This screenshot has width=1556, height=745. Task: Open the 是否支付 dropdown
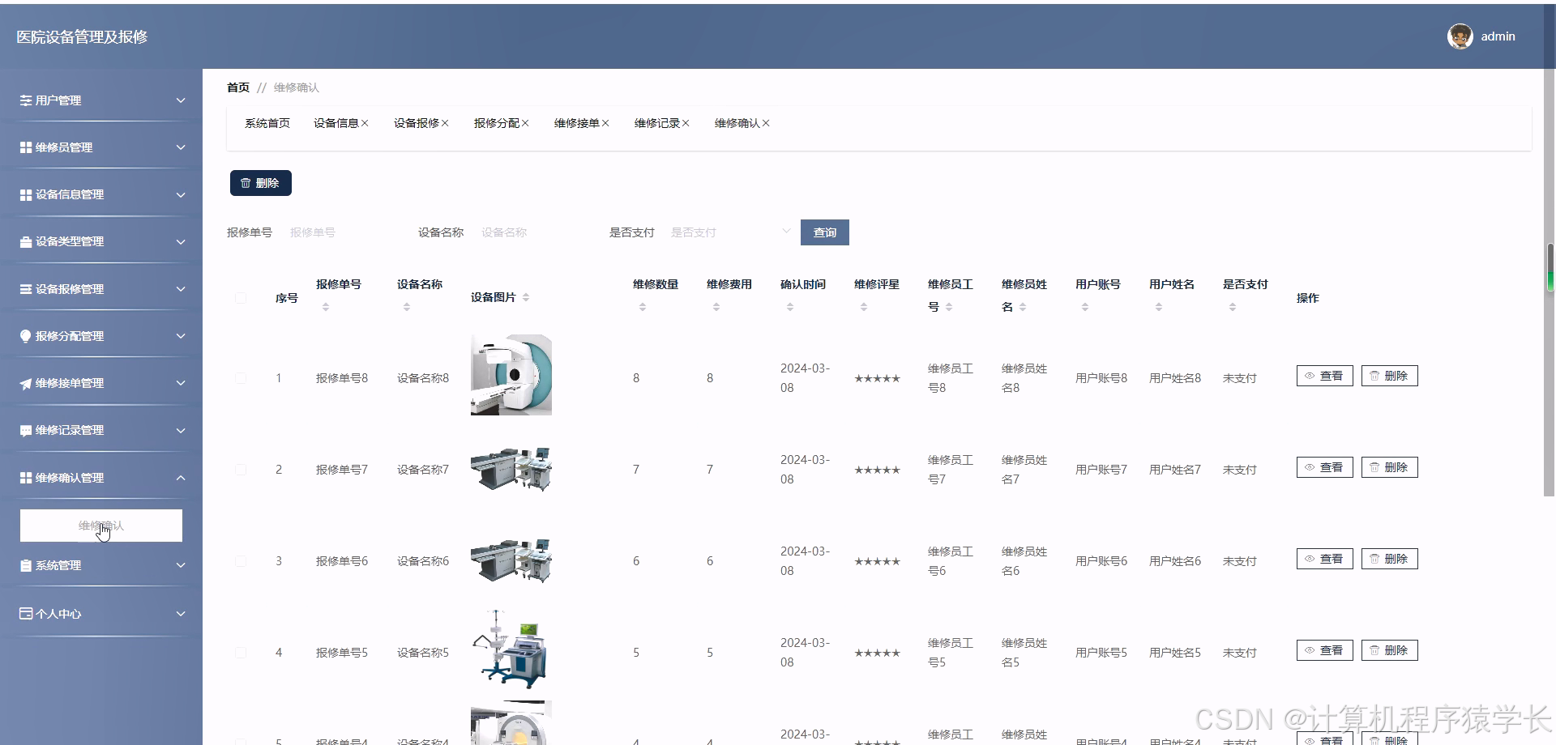729,232
